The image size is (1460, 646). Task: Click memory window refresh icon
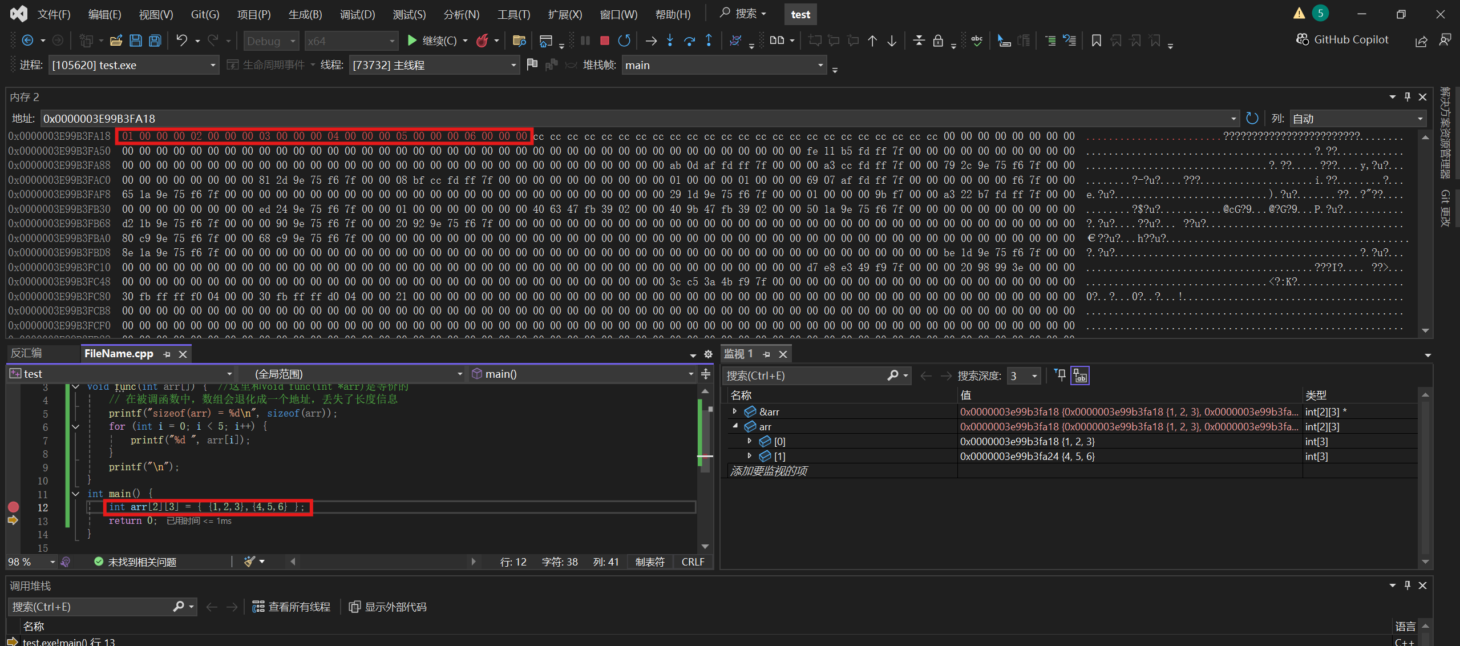tap(1252, 118)
